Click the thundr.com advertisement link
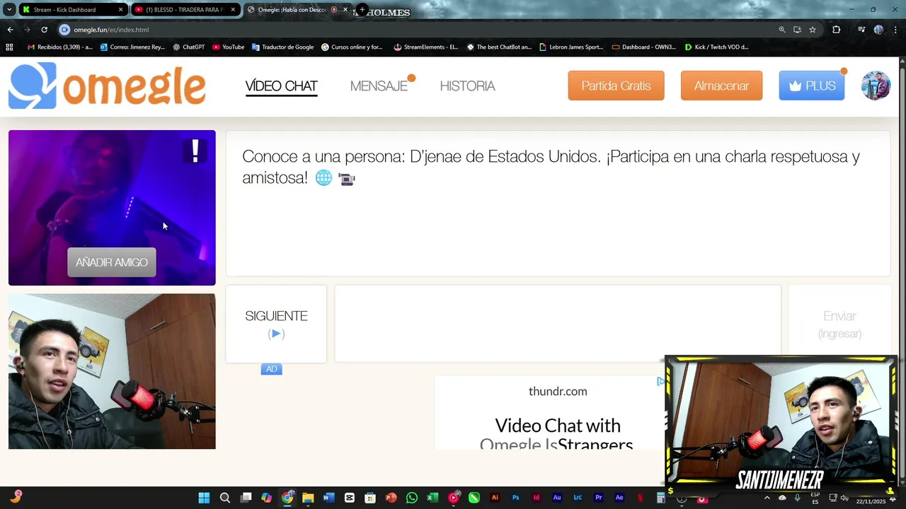The width and height of the screenshot is (906, 509). click(x=558, y=391)
